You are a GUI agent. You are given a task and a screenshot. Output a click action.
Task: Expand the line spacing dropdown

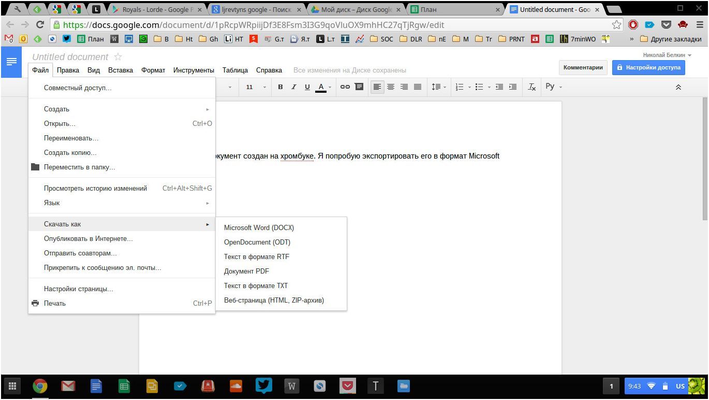click(439, 87)
